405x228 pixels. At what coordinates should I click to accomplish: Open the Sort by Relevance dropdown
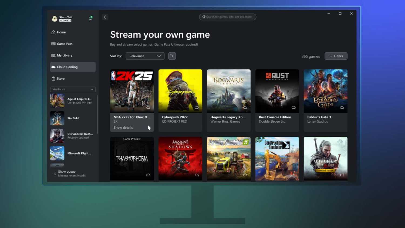click(145, 56)
